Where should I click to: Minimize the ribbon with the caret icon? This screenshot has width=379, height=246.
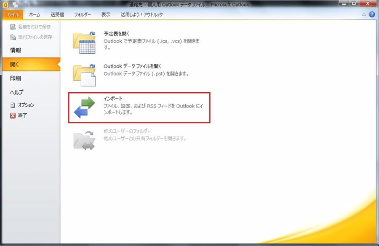[x=364, y=15]
